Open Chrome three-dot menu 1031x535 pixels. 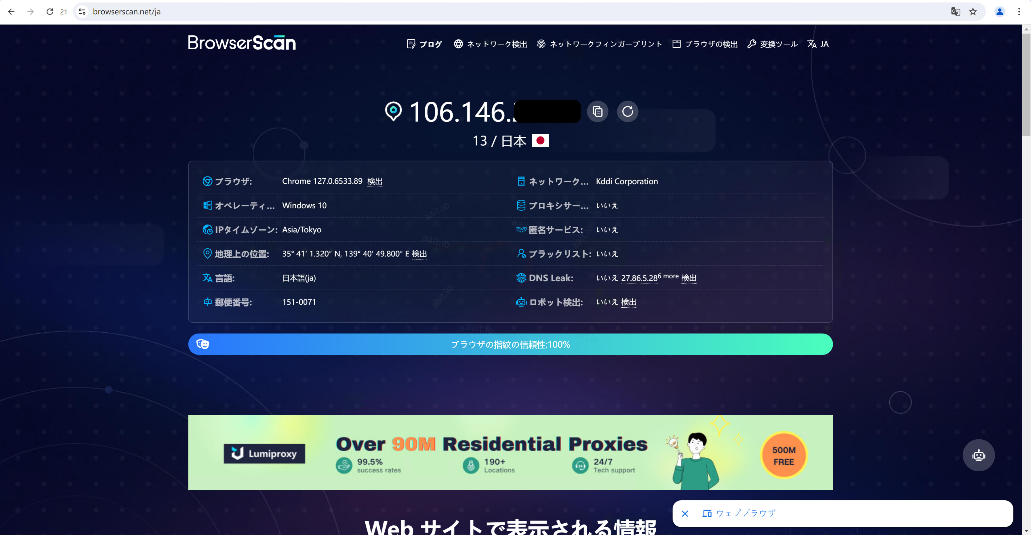click(1019, 12)
